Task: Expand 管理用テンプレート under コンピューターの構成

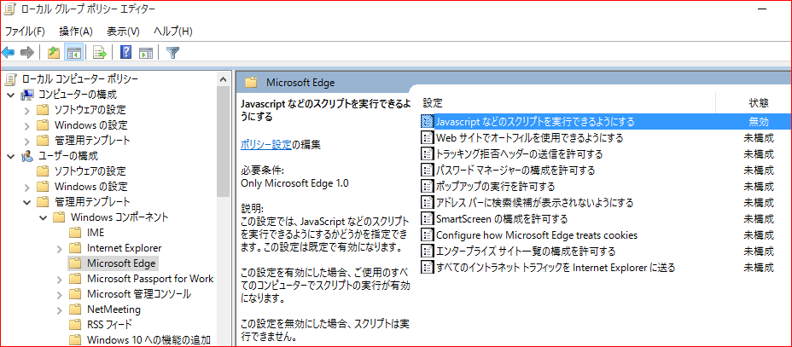Action: tap(27, 140)
